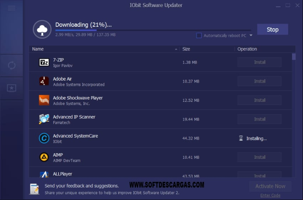Select the Igor Pavlov publisher text
The image size is (303, 200).
click(63, 65)
